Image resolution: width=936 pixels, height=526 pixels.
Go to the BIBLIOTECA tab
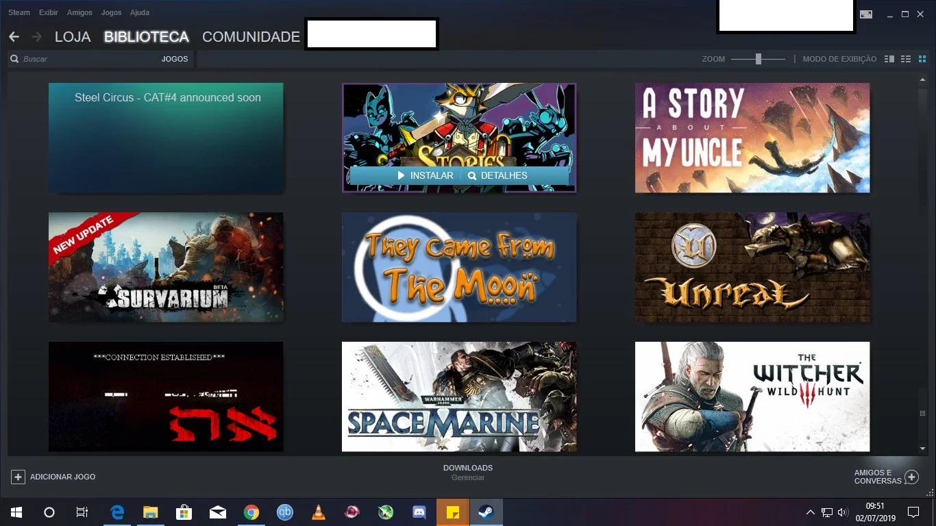point(147,37)
